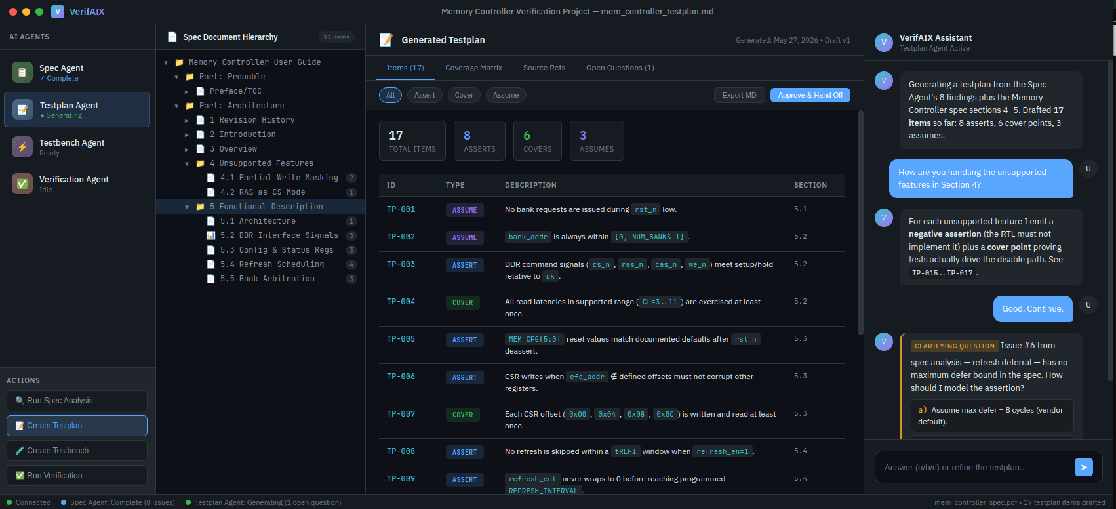Choose answer option a) Assume max defer
The height and width of the screenshot is (509, 1116).
click(x=992, y=416)
